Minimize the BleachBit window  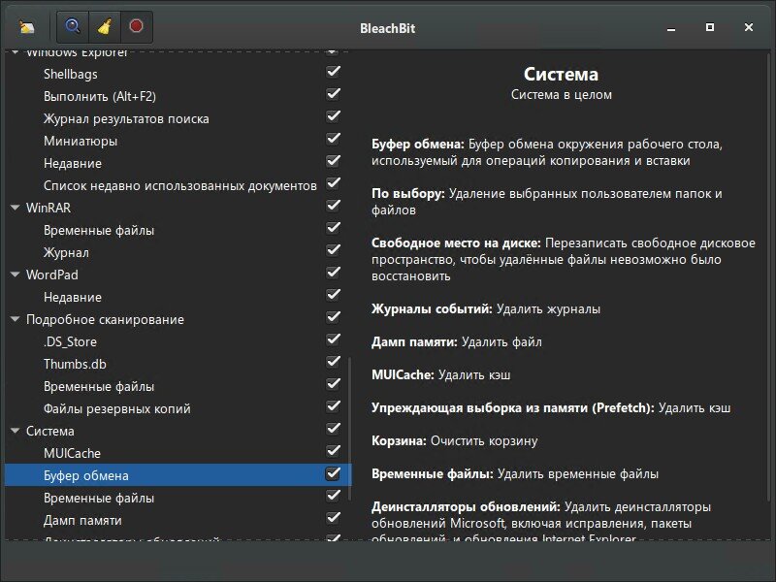pyautogui.click(x=671, y=28)
